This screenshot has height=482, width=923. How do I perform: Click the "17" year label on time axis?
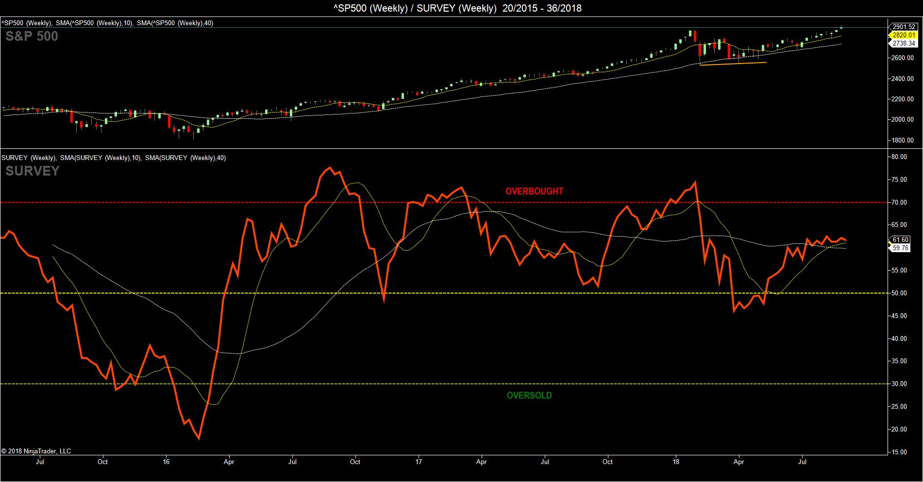[x=419, y=462]
